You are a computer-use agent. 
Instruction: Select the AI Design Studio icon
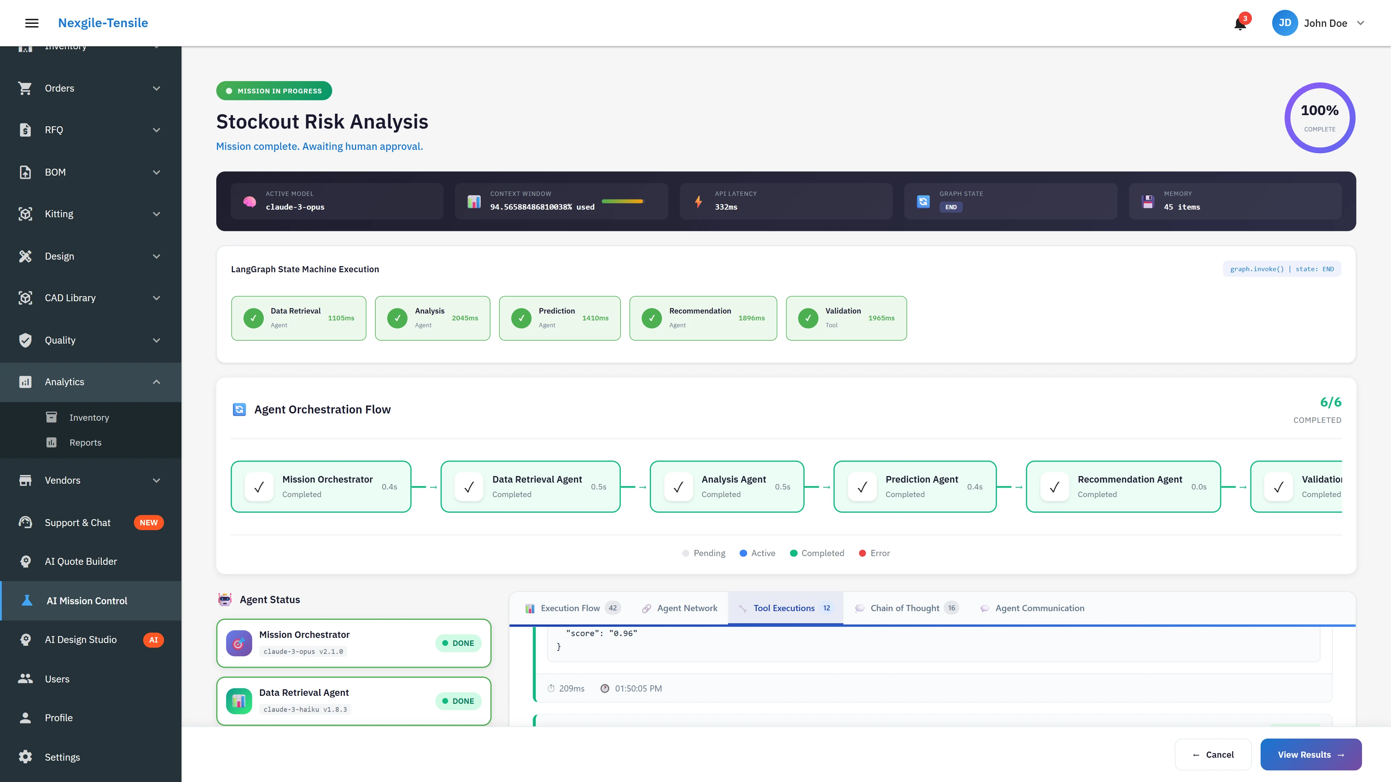click(25, 639)
